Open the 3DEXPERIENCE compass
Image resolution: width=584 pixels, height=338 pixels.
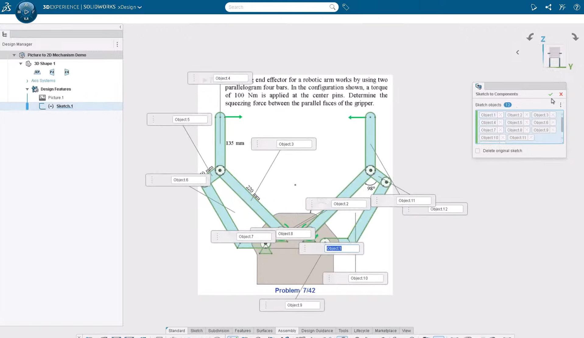pos(26,12)
